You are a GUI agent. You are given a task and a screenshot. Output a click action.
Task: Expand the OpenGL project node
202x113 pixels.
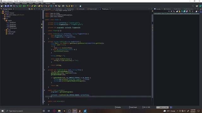[x=1, y=11]
